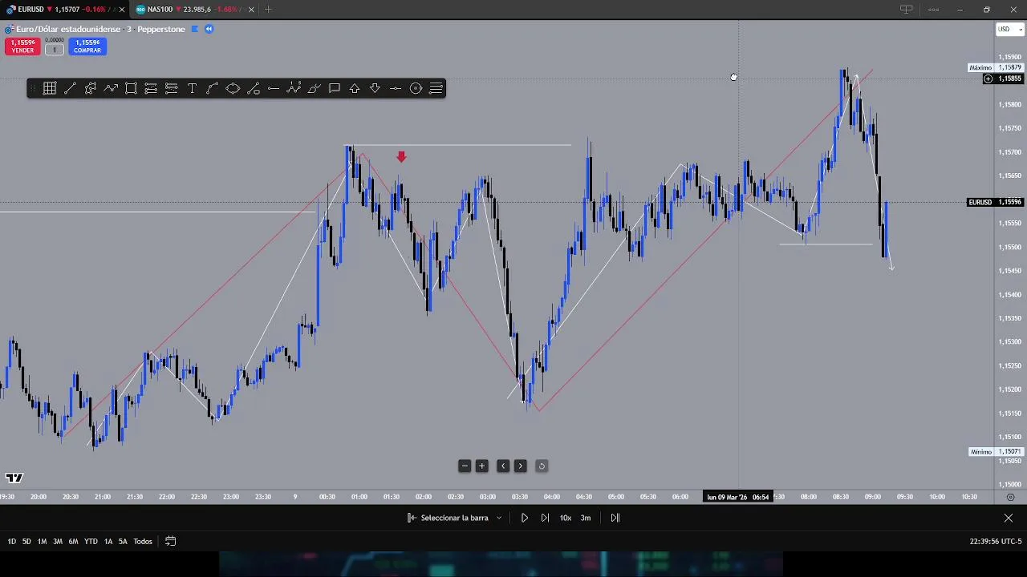Select the curve drawing tool

[x=212, y=88]
